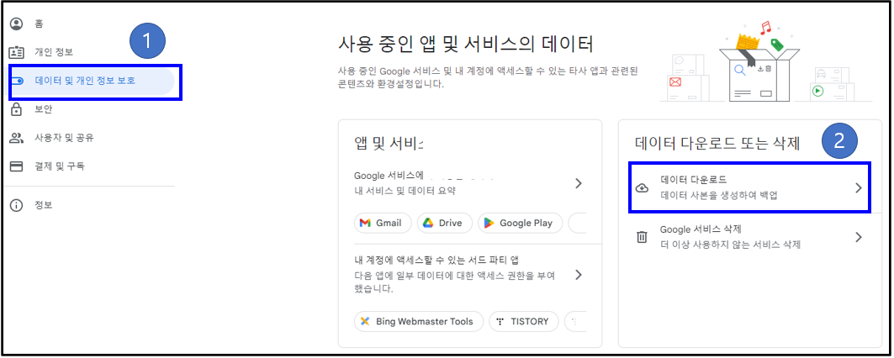894x358 pixels.
Task: Click the 개인 정보 ID card icon
Action: [17, 52]
